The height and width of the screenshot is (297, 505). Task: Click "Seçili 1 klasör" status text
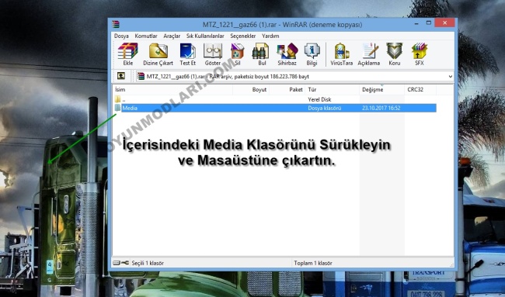pyautogui.click(x=148, y=263)
